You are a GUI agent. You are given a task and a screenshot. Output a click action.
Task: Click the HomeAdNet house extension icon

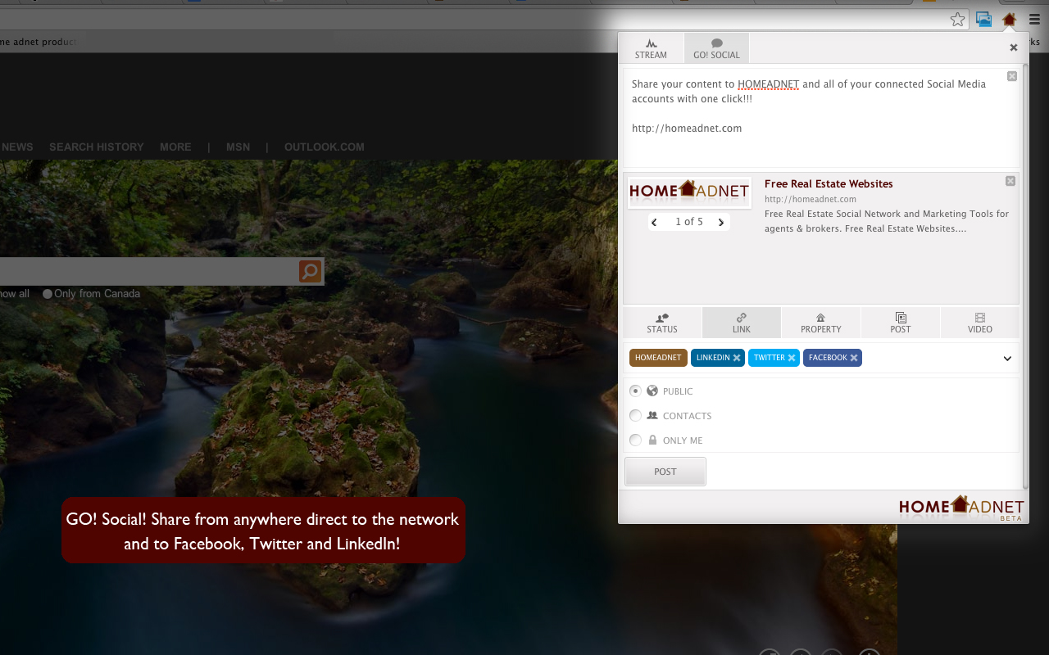[1009, 19]
